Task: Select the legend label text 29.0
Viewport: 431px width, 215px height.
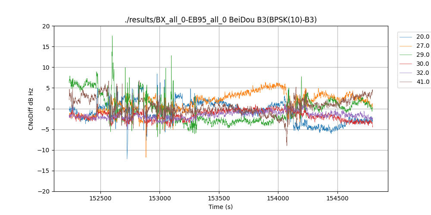Action: (422, 55)
